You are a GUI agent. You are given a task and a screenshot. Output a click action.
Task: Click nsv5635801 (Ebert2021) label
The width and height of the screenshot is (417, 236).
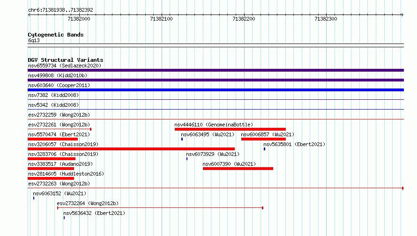click(294, 144)
